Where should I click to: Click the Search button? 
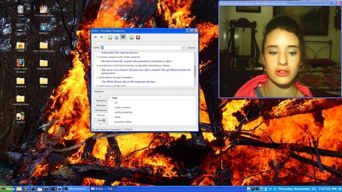click(191, 47)
